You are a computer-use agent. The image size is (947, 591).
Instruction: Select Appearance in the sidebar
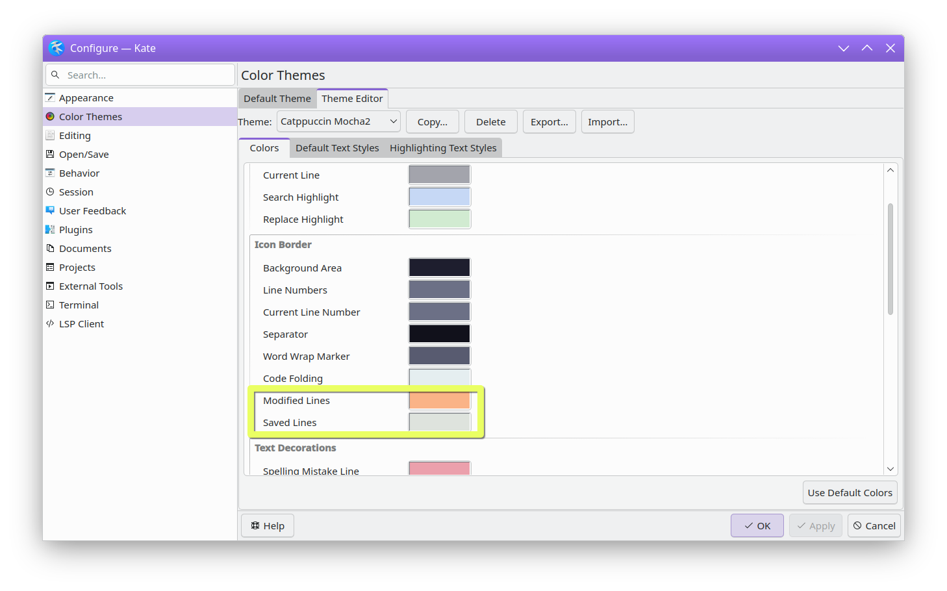point(140,97)
